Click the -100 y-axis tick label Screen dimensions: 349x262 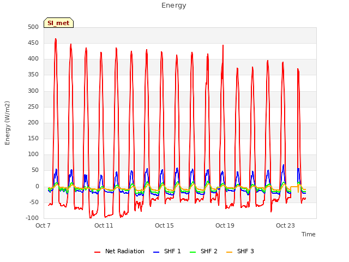32,218
